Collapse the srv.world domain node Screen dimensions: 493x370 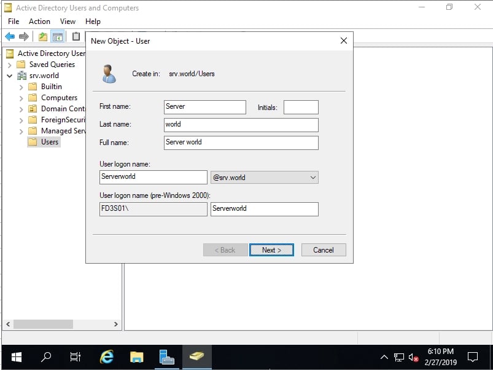pos(10,76)
